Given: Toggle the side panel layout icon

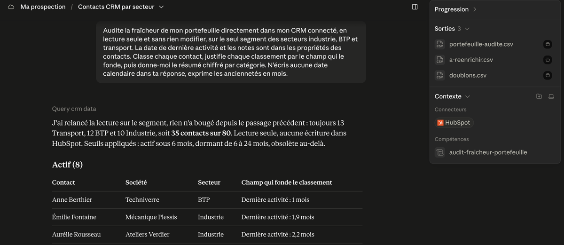Looking at the screenshot, I should tap(415, 7).
